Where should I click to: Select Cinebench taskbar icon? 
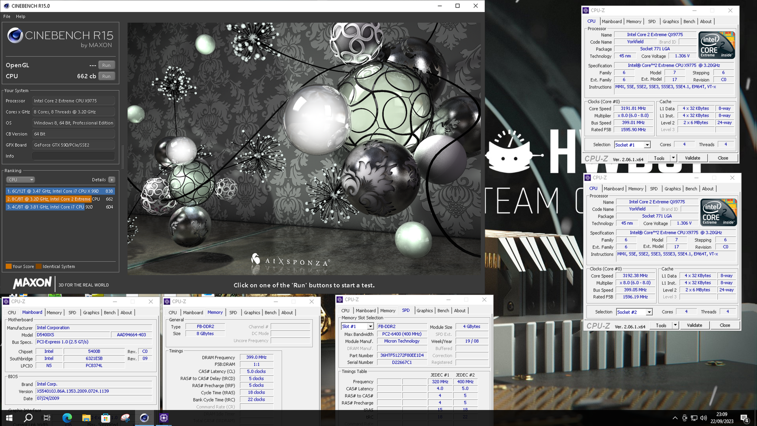pos(144,418)
